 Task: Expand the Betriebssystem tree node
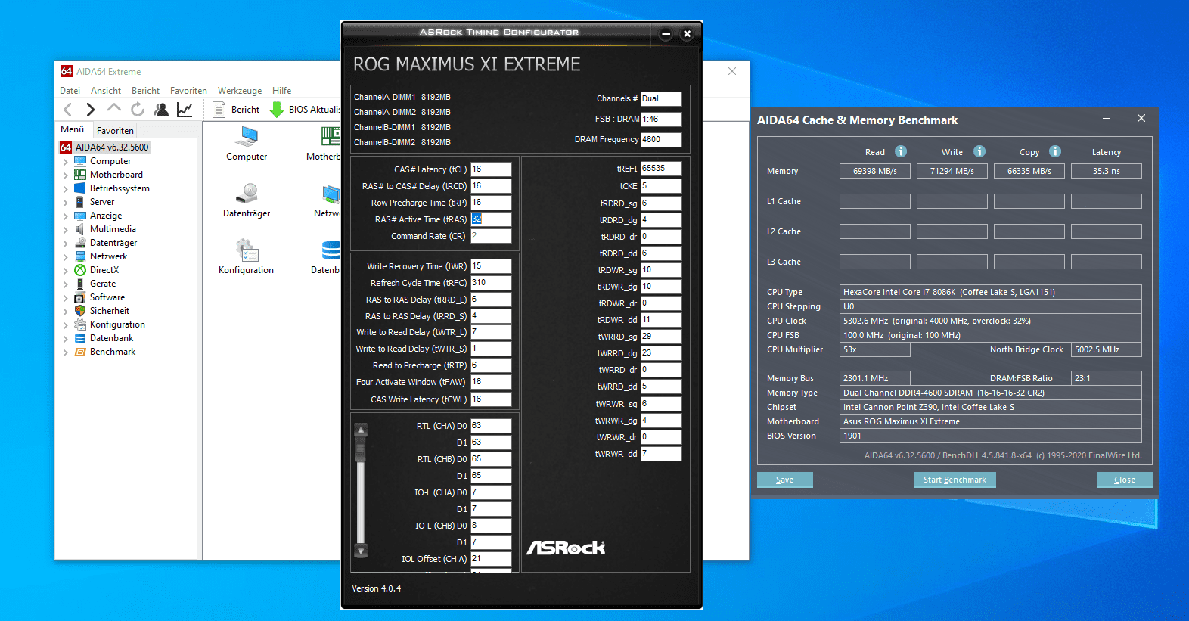65,189
